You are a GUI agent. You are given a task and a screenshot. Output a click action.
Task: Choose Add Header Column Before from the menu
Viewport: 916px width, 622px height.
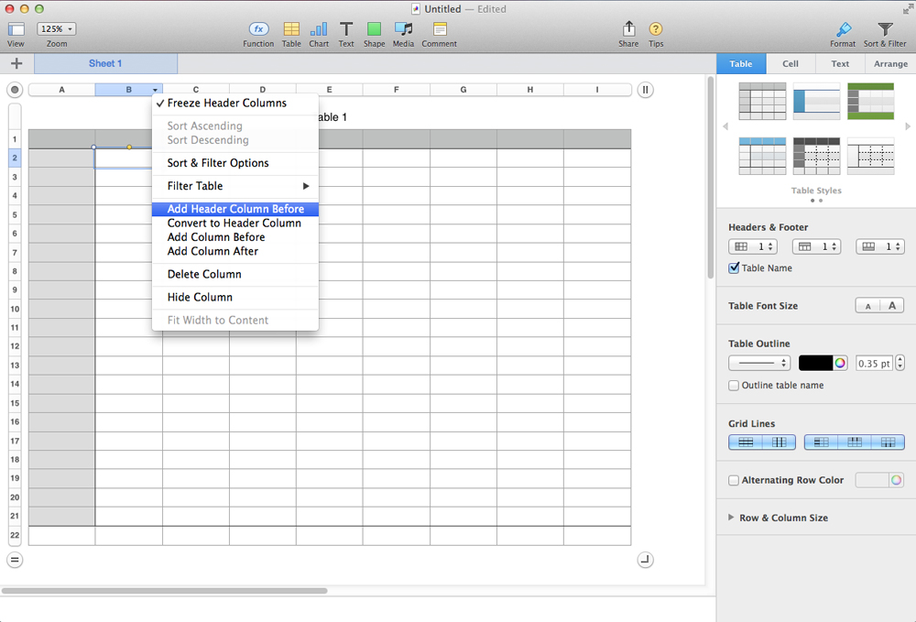234,209
